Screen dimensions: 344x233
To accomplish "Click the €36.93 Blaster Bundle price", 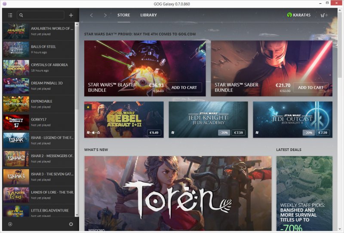I will (x=157, y=85).
